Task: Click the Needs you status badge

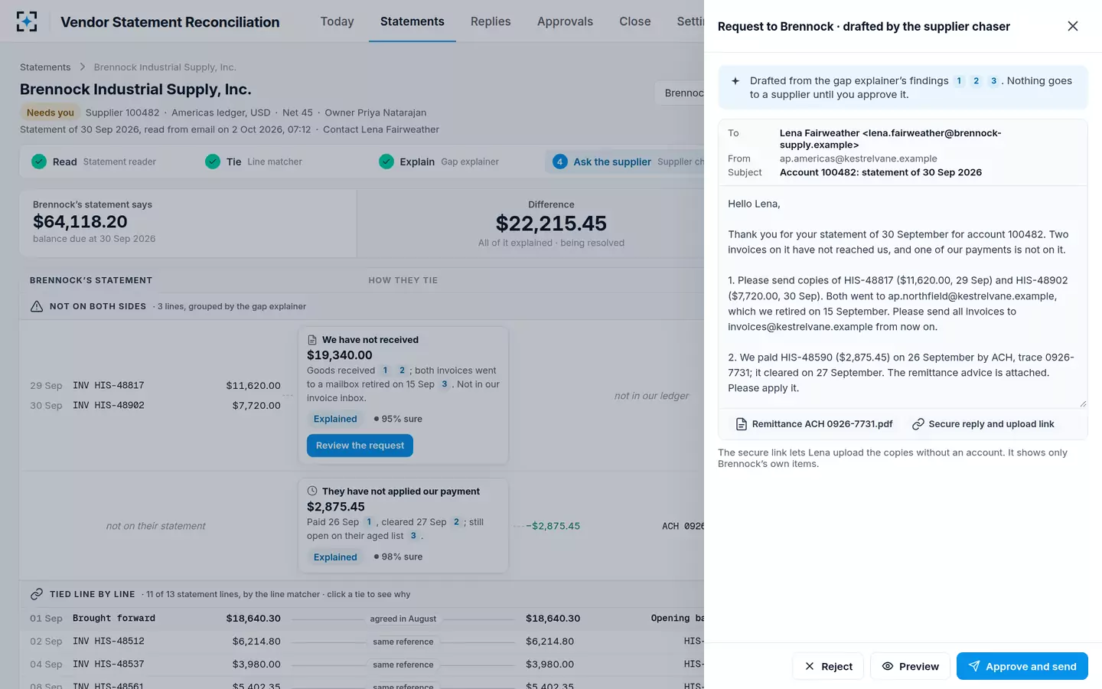Action: (x=51, y=113)
